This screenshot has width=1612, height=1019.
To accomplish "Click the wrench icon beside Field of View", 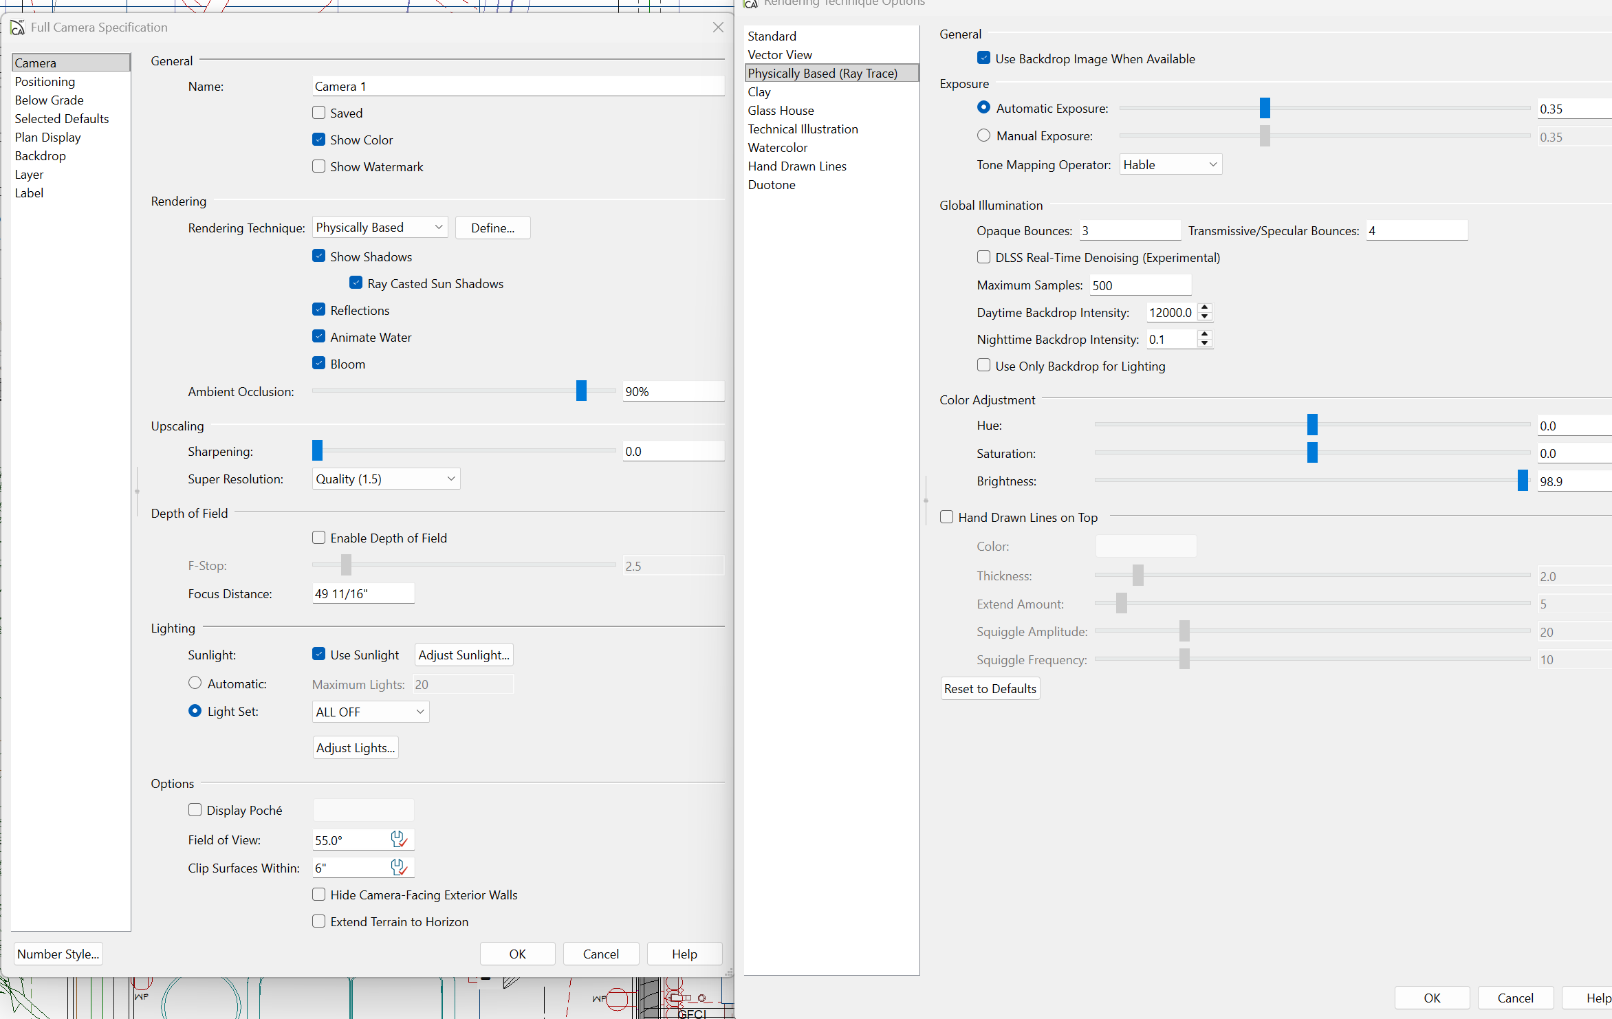I will 399,839.
